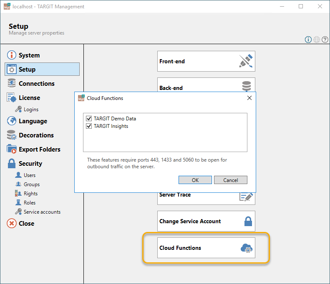Open the Security section label
Viewport: 330px width, 284px height.
tap(30, 164)
